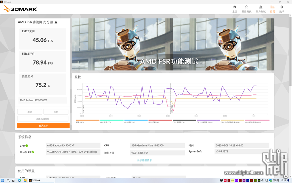Toggle the GPU 负载 (%) red legend series
Image resolution: width=292 pixels, height=183 pixels.
tap(160, 121)
